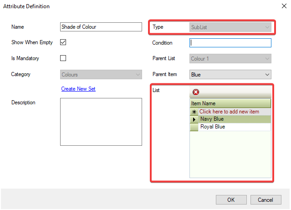Click the 'Click here to add new item' row

coord(229,112)
